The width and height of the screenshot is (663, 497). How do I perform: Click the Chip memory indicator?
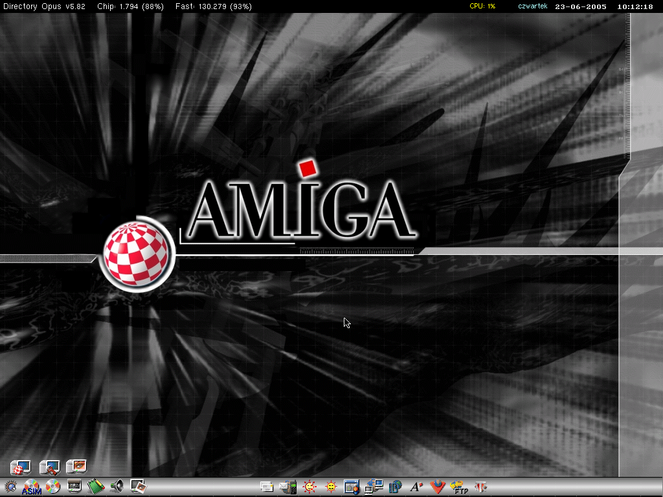(129, 6)
